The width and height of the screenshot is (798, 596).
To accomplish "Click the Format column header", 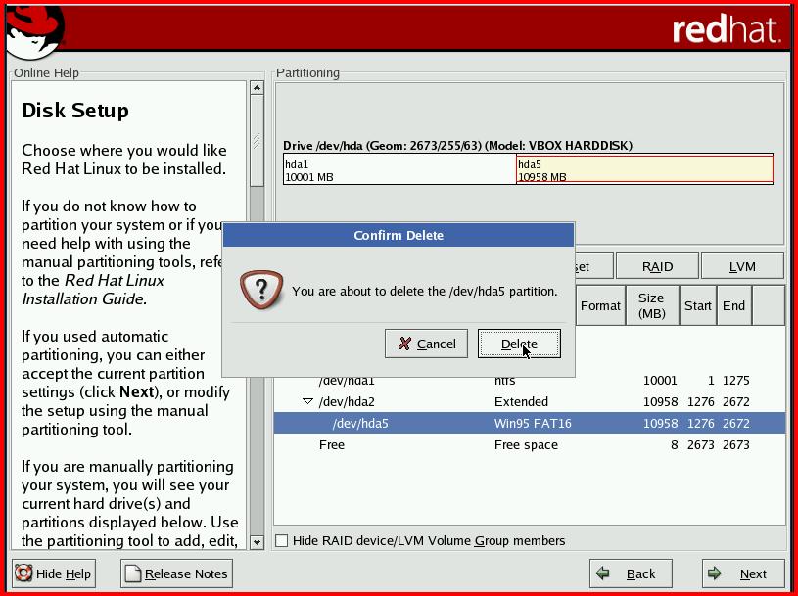I will [600, 305].
